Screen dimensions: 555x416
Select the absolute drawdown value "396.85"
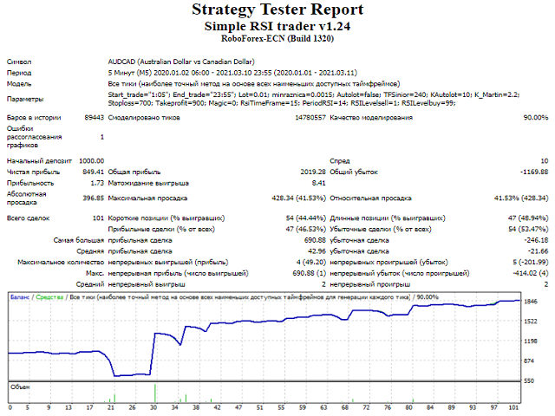tap(94, 198)
